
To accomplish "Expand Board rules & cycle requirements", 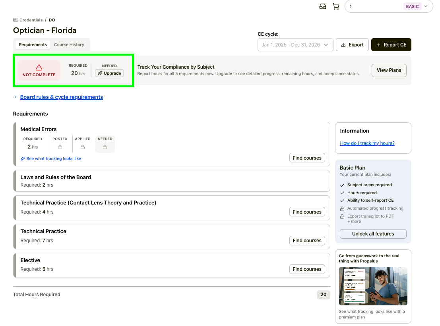I will [x=61, y=97].
